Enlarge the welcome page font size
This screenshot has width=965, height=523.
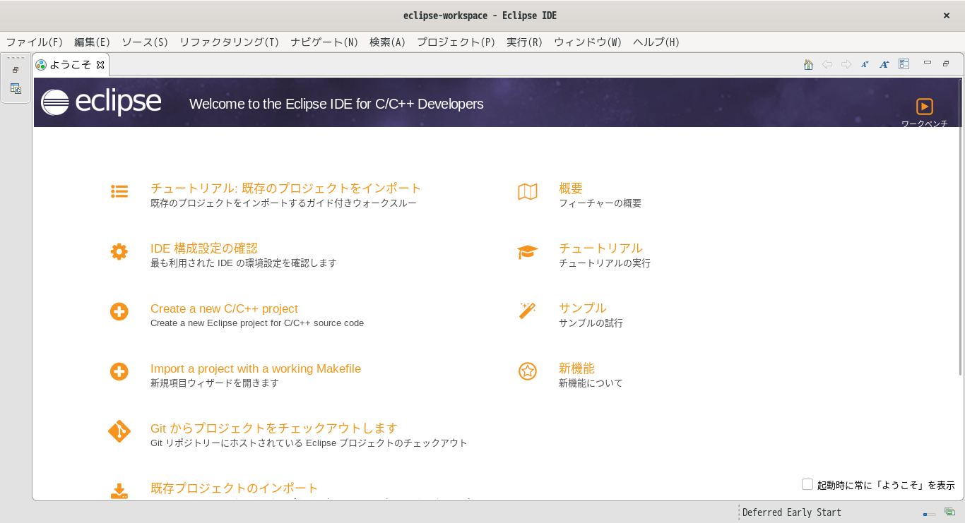point(884,64)
